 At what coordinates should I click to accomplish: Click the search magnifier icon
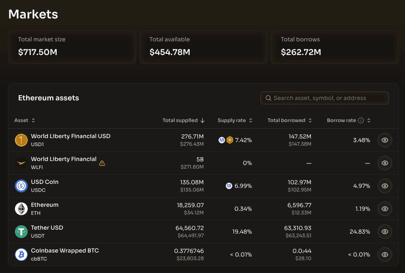click(268, 98)
